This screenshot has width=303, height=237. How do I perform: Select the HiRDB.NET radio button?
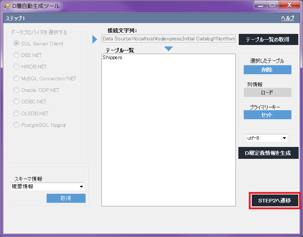coord(16,67)
